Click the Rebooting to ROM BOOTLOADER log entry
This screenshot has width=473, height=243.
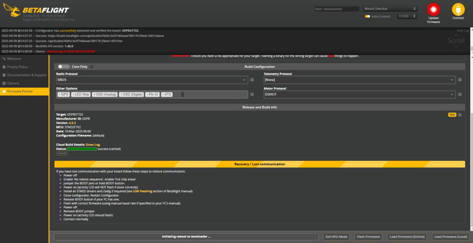tap(71, 52)
